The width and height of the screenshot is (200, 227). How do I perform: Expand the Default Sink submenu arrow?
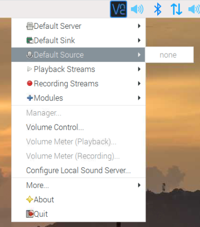139,40
